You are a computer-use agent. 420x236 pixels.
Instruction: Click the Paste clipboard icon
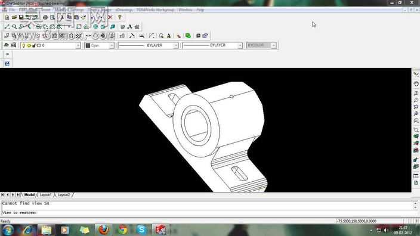click(x=76, y=17)
